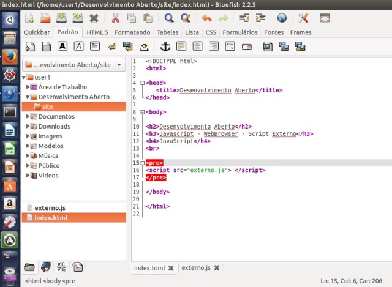Click the Undo arrow icon
The height and width of the screenshot is (287, 392).
[x=206, y=18]
